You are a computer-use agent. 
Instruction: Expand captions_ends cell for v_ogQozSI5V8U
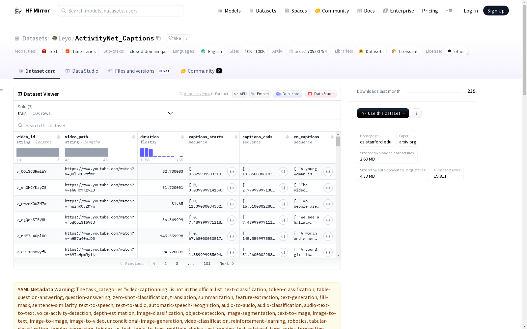(283, 220)
